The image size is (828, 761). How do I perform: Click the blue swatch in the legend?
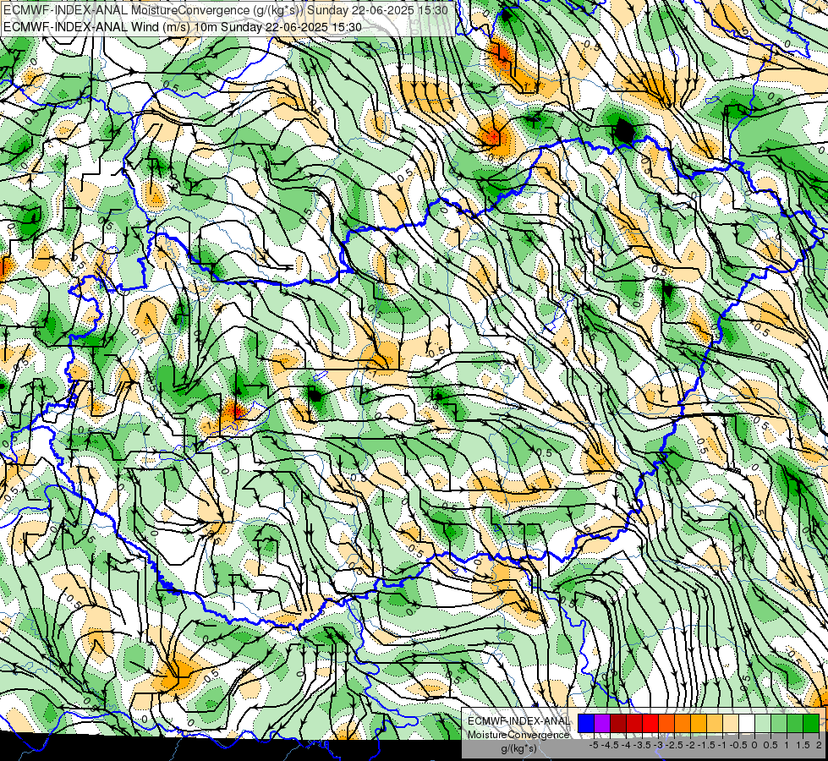point(586,724)
